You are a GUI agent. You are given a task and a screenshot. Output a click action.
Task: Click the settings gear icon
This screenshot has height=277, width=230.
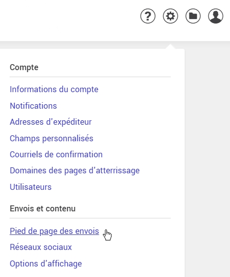[170, 16]
